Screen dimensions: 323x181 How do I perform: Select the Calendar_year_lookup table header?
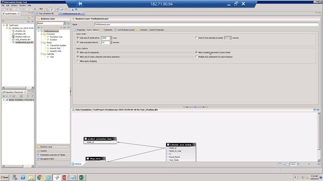tap(181, 145)
